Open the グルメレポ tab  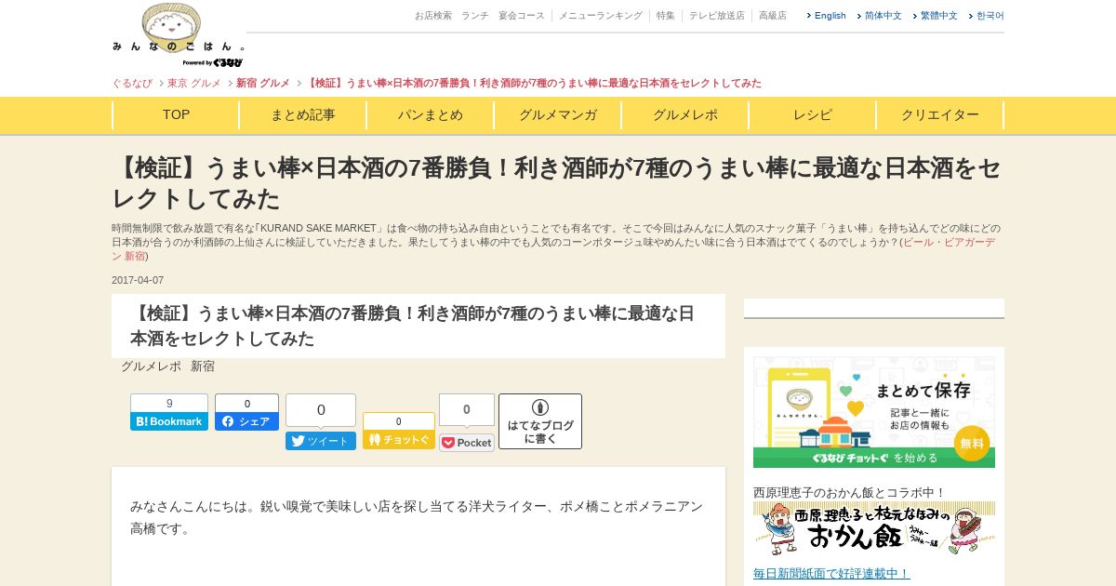click(685, 115)
